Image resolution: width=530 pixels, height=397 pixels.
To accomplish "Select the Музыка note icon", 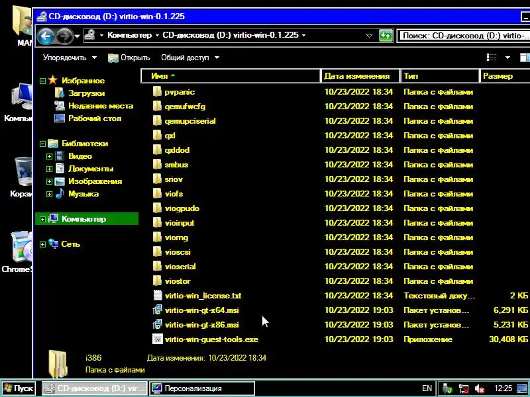I will click(x=60, y=193).
